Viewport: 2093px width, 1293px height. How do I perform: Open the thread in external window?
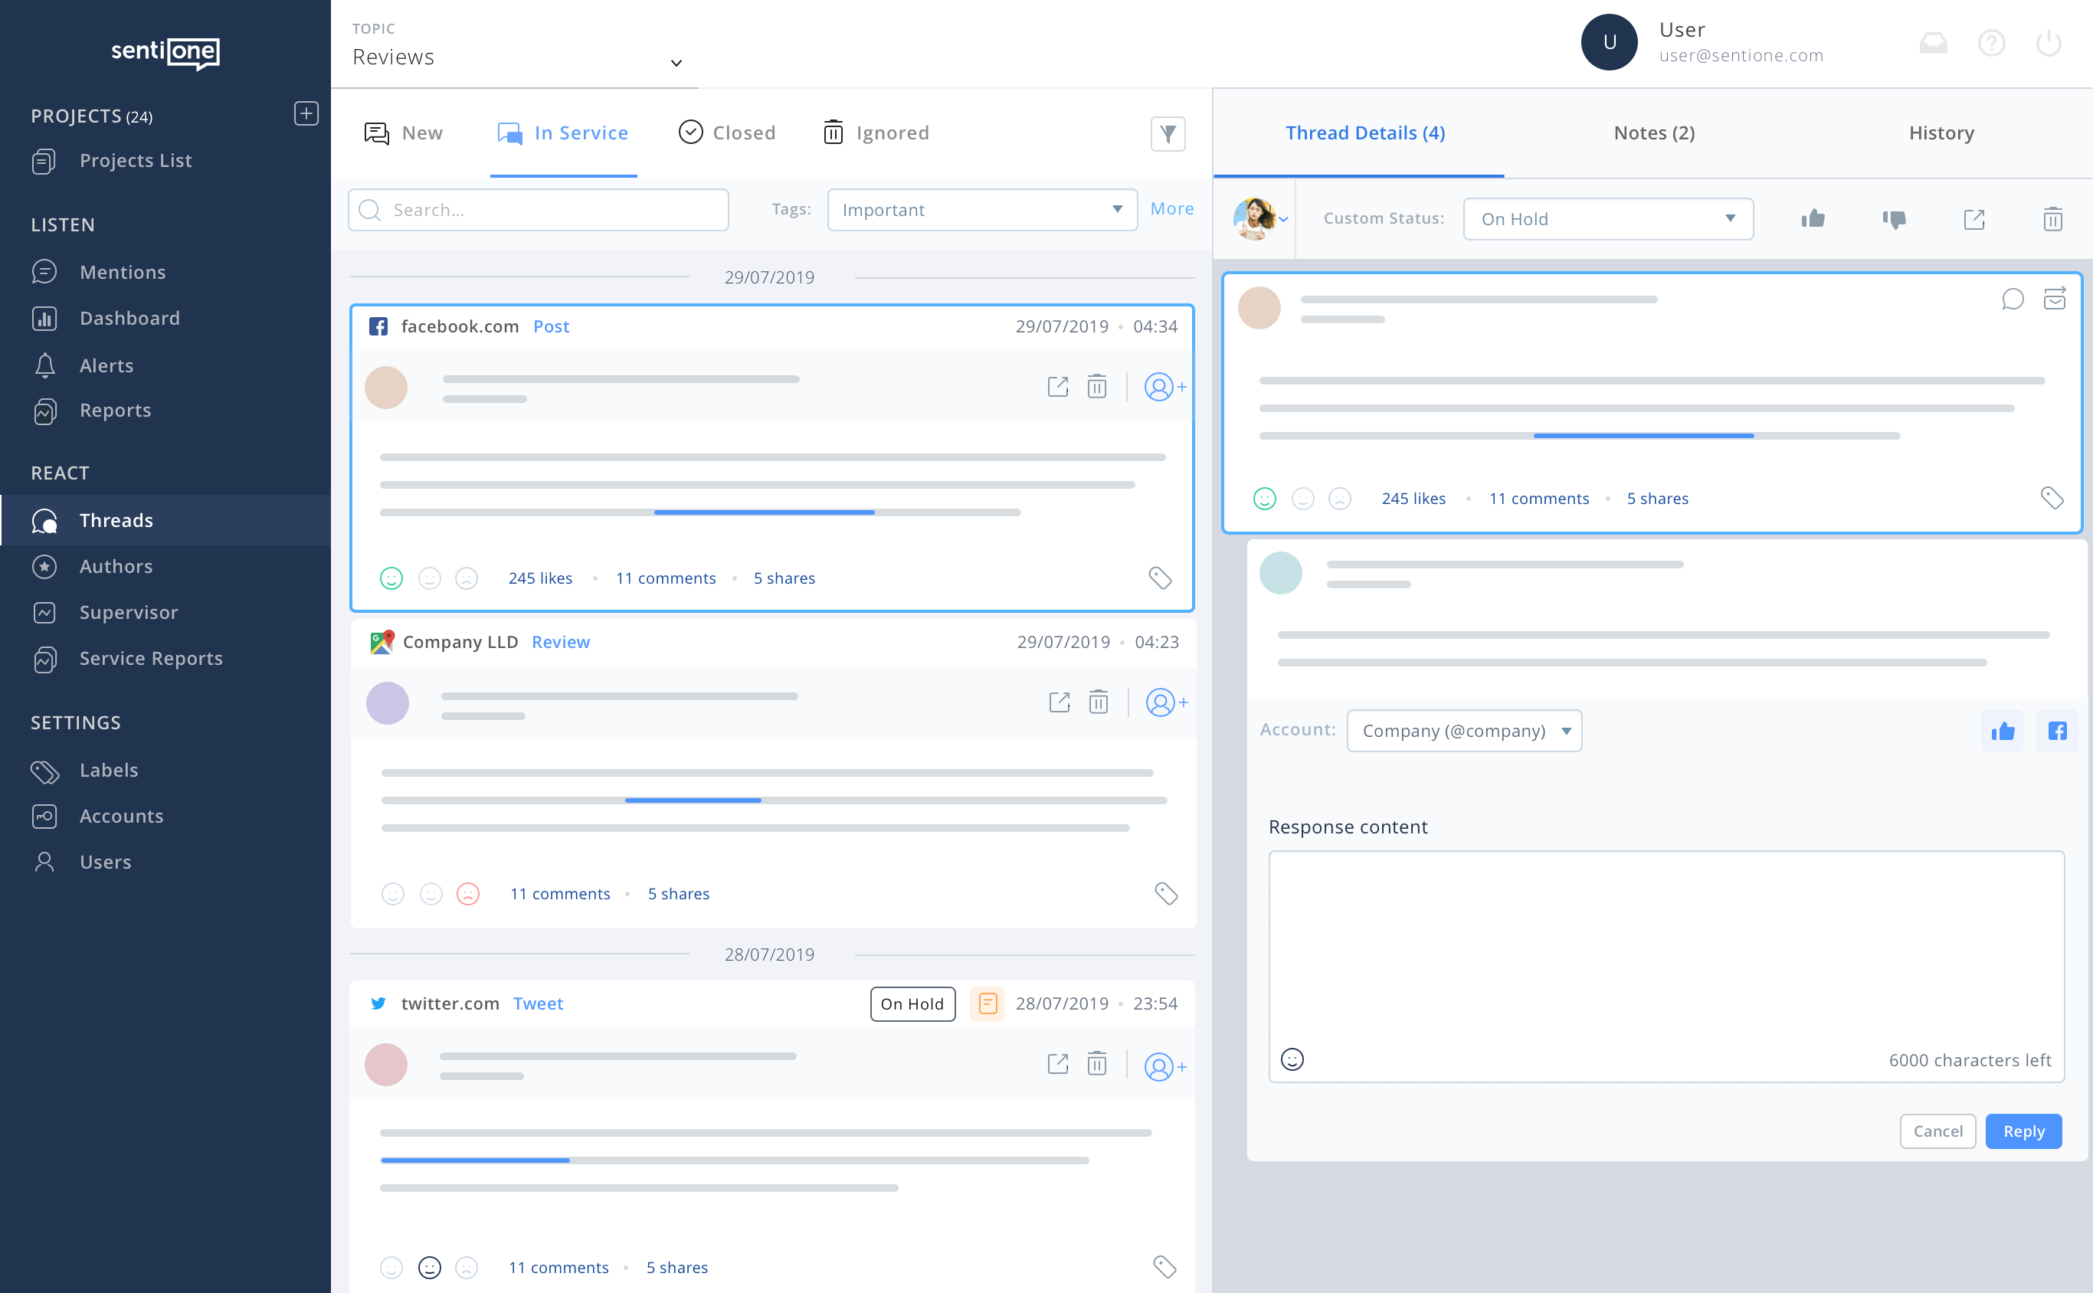[1973, 219]
